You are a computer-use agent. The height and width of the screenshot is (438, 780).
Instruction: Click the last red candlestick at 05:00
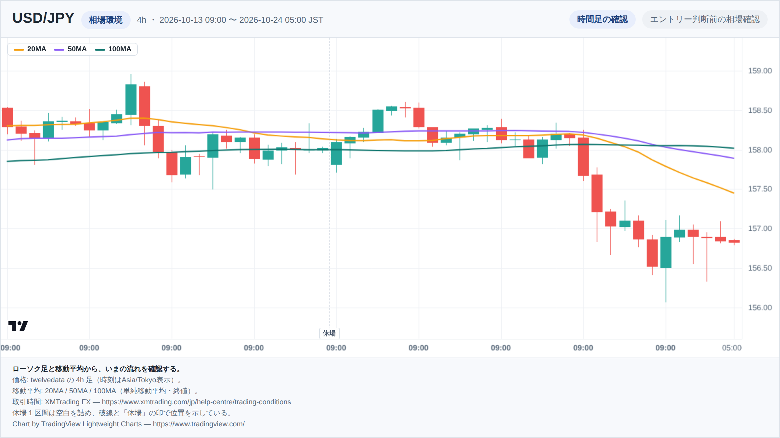(x=734, y=241)
